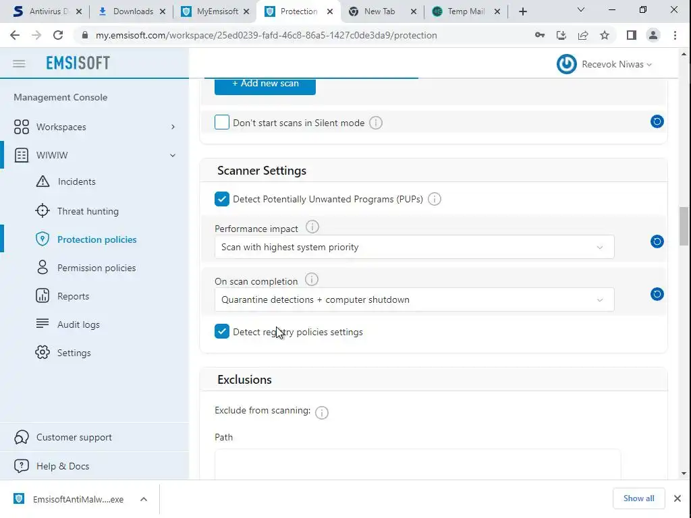Click the browser address bar
This screenshot has height=518, width=691.
266,35
